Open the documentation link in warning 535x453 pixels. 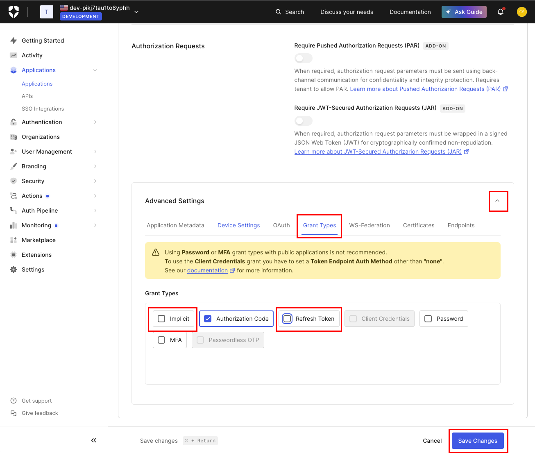(x=207, y=270)
